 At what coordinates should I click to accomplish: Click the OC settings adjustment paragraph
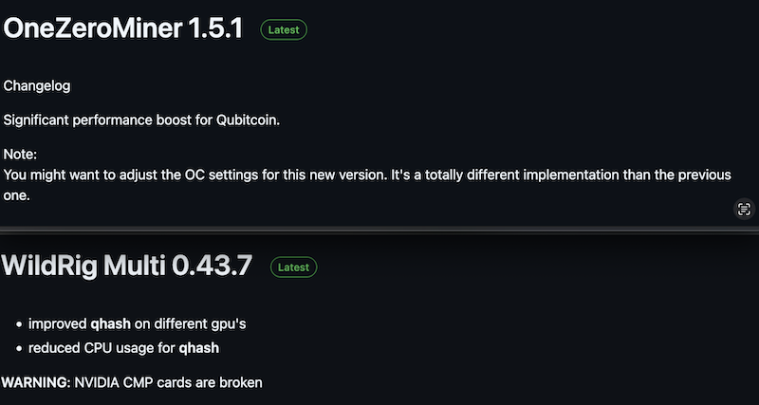click(367, 185)
